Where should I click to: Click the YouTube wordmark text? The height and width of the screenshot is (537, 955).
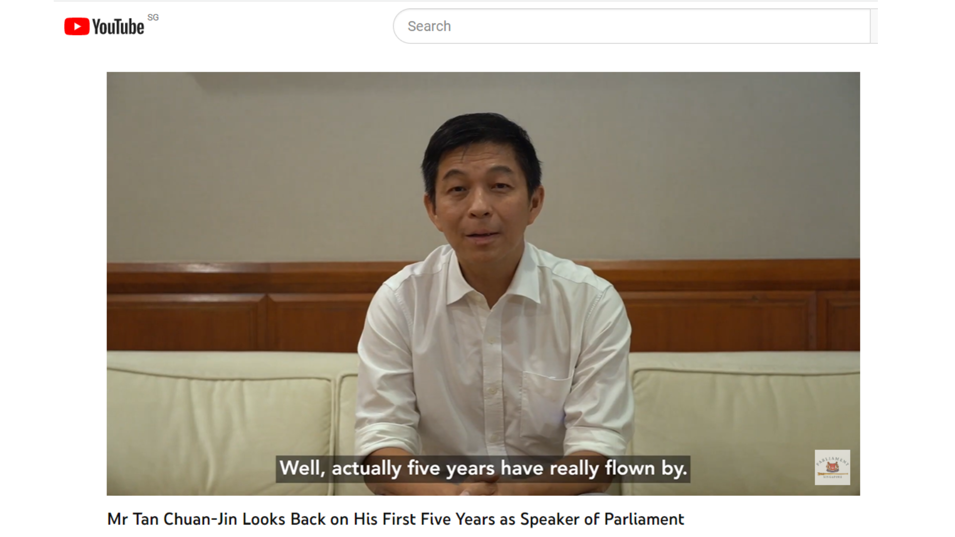(x=118, y=27)
